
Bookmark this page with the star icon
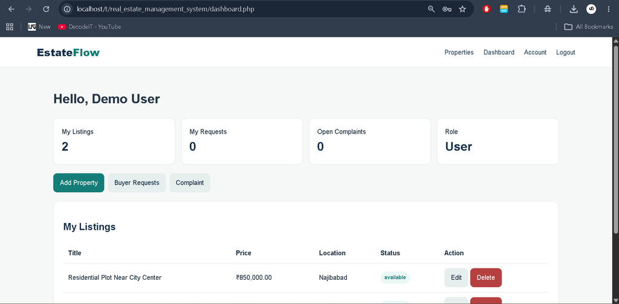[462, 9]
